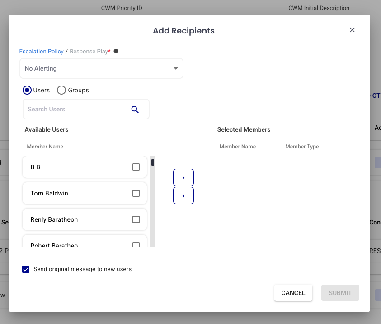Screen dimensions: 381x324
Task: Check the box for Renly Baratheon
Action: [x=136, y=219]
